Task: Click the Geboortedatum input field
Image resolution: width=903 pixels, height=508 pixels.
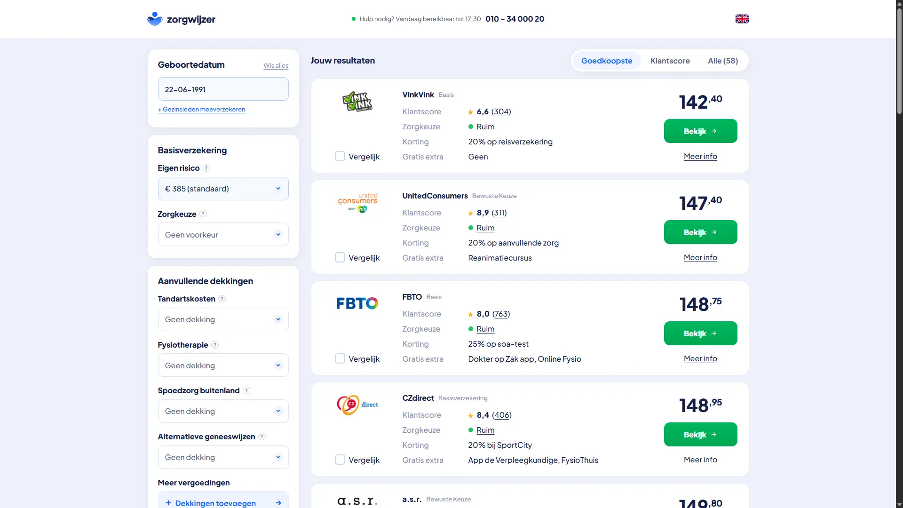Action: pyautogui.click(x=223, y=89)
